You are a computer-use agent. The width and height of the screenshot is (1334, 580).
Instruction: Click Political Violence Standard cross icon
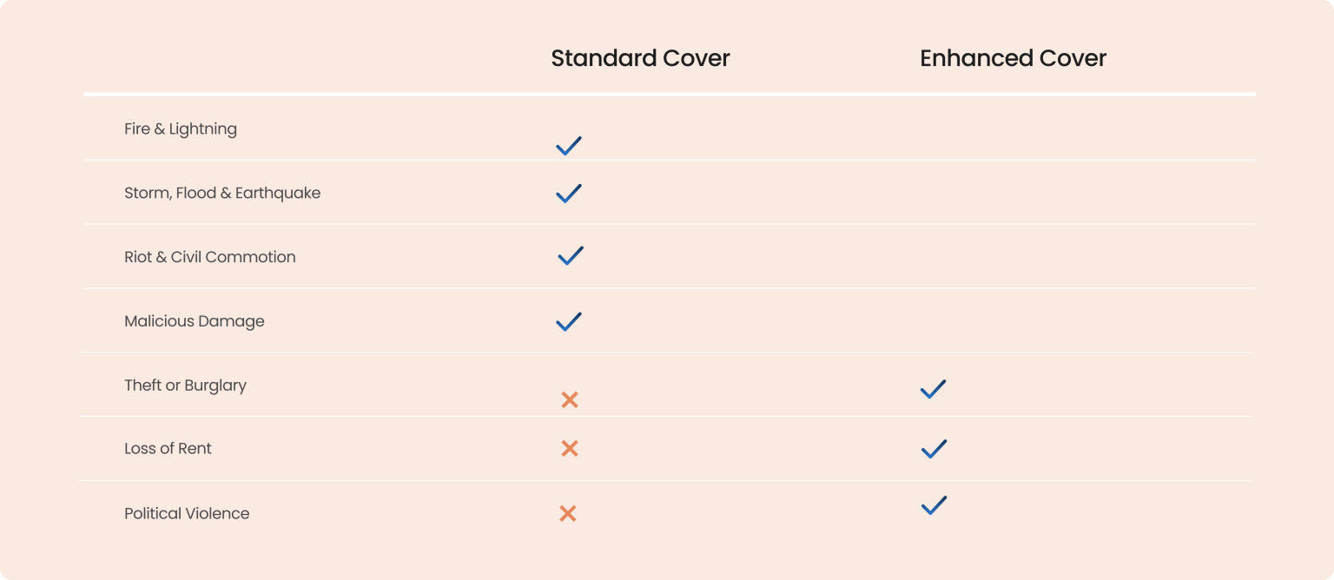pos(568,514)
